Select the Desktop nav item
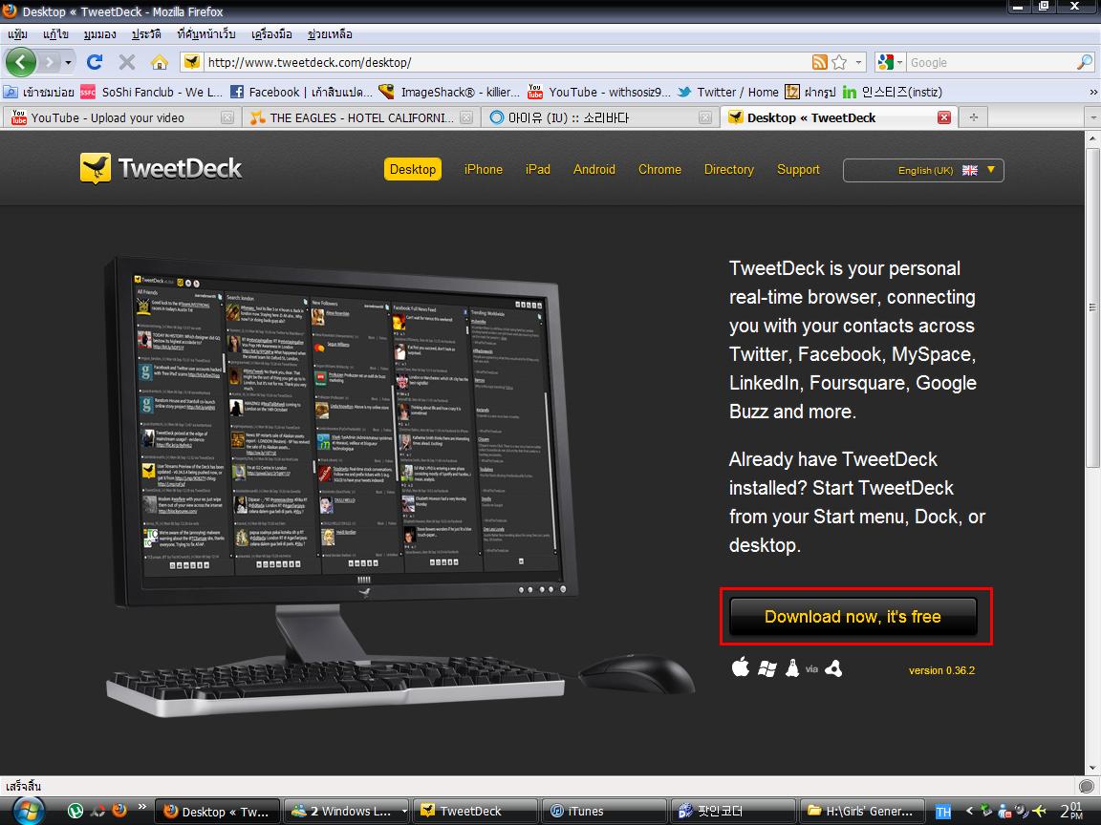The image size is (1101, 825). tap(413, 169)
